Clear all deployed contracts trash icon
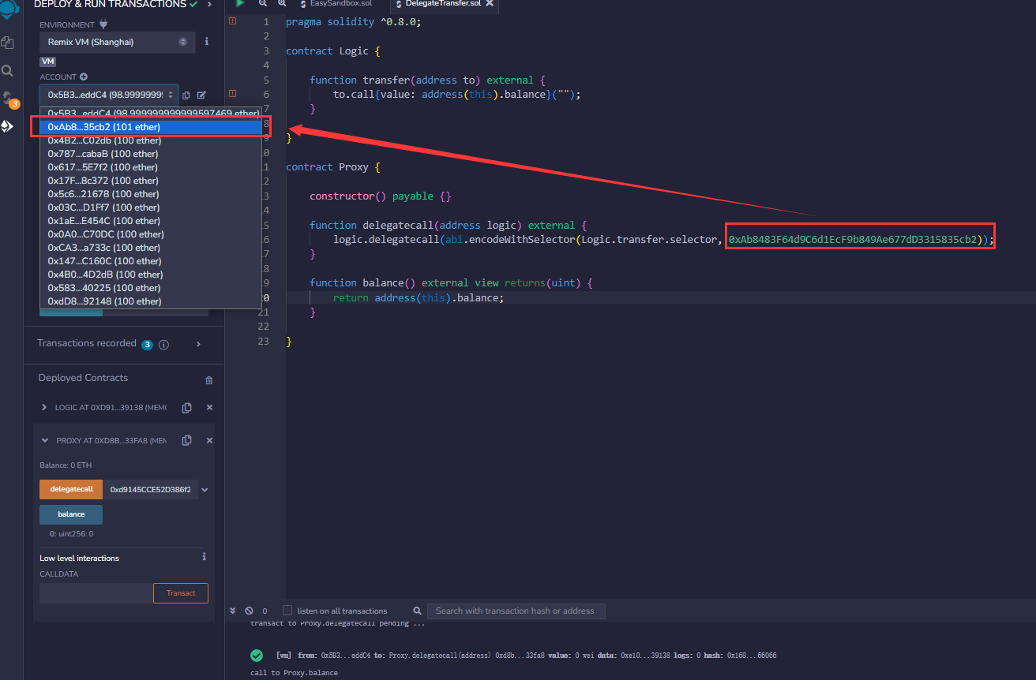 pyautogui.click(x=209, y=380)
